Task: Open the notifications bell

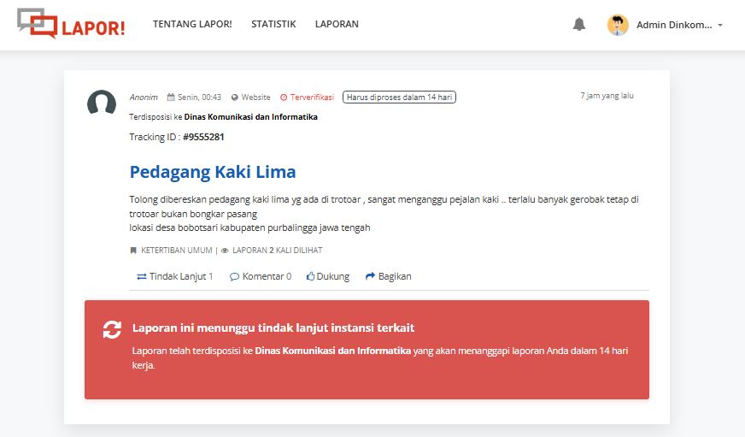Action: coord(579,25)
